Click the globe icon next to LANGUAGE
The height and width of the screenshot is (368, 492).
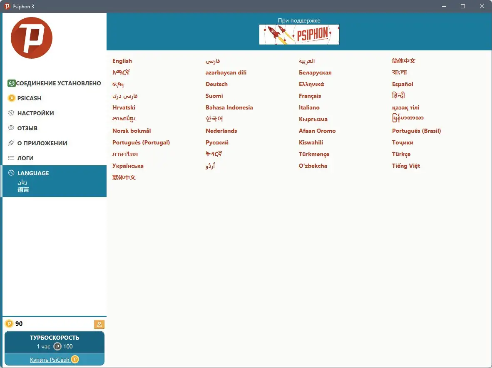click(x=12, y=173)
